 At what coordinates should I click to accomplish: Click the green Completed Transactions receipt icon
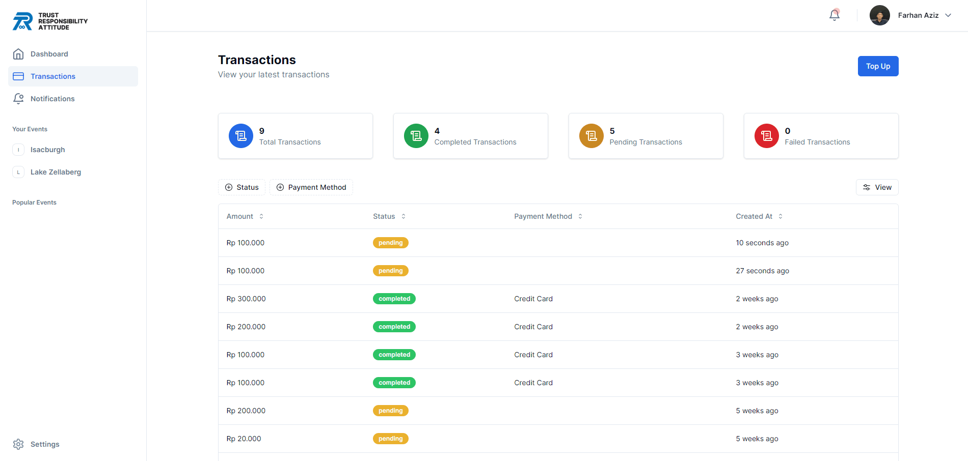coord(416,136)
